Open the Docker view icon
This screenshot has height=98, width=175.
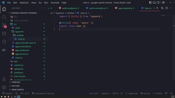coord(4,50)
